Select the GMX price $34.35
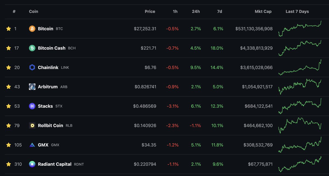 pos(149,145)
